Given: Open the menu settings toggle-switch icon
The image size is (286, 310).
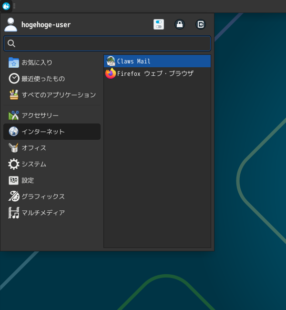Looking at the screenshot, I should 159,24.
